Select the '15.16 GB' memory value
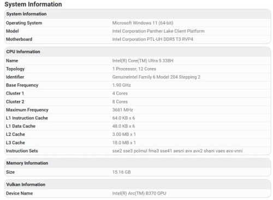The image size is (273, 200). (x=122, y=172)
